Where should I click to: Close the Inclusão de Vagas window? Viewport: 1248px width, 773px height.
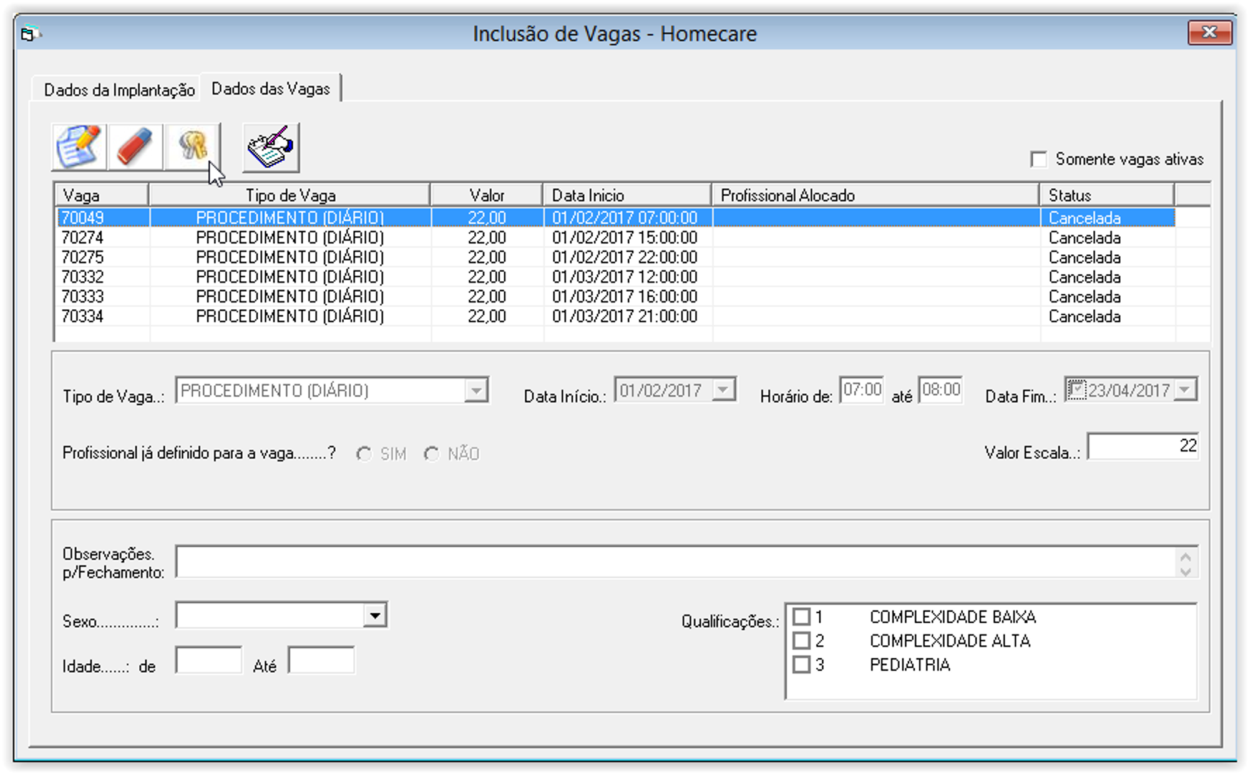[1209, 32]
